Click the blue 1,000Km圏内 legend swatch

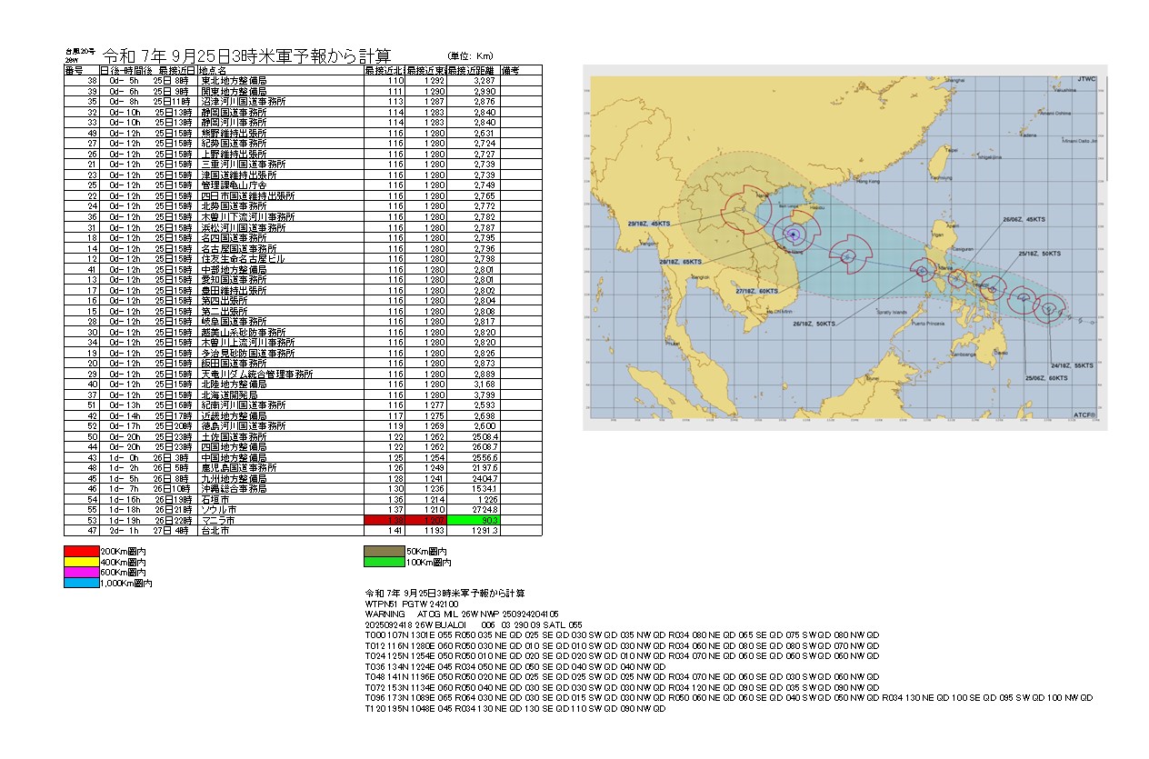[x=81, y=584]
